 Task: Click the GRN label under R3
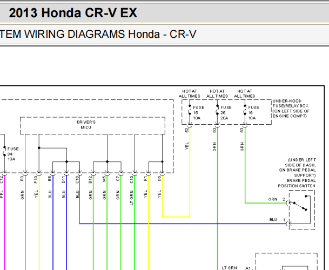(x=22, y=195)
